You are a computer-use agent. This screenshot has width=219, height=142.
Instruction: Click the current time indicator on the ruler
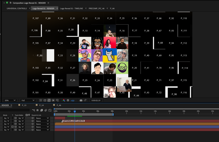(x=75, y=111)
